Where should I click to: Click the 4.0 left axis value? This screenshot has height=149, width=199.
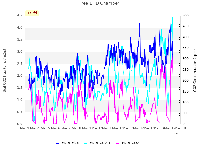click(x=20, y=28)
